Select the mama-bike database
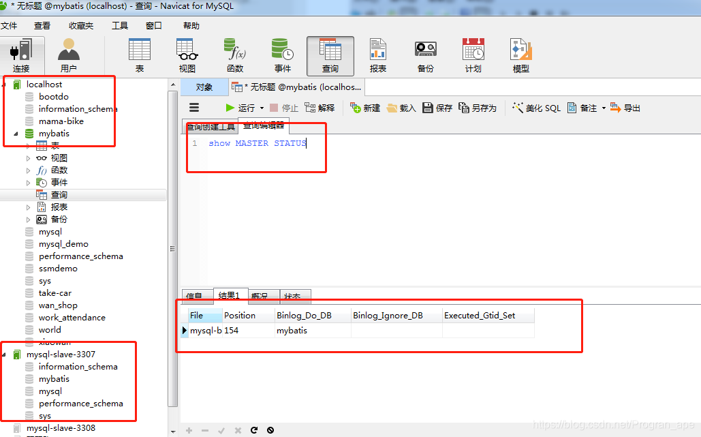 click(x=61, y=121)
